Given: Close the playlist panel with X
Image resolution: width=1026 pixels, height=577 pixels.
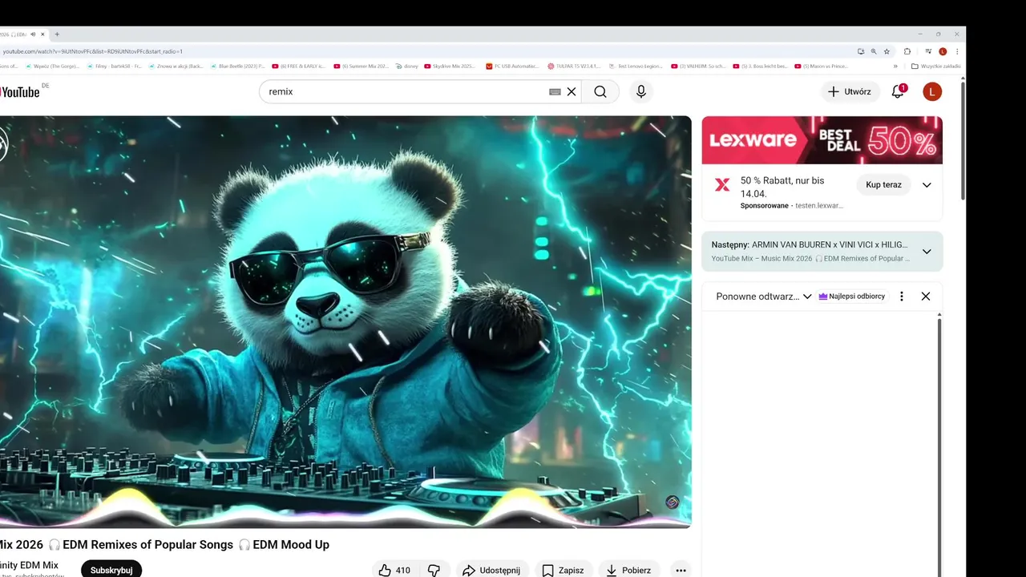Looking at the screenshot, I should (x=926, y=297).
